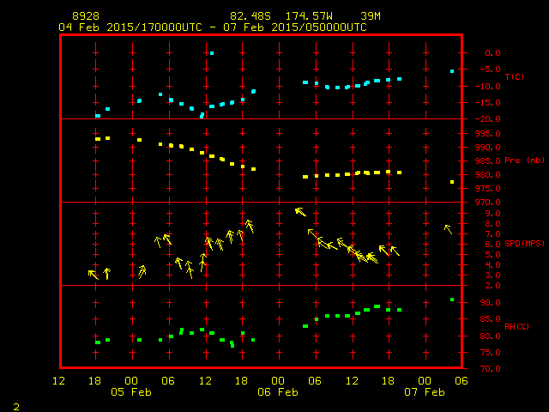Click the 990.0 pressure tick label
549x412 pixels.
pos(488,147)
